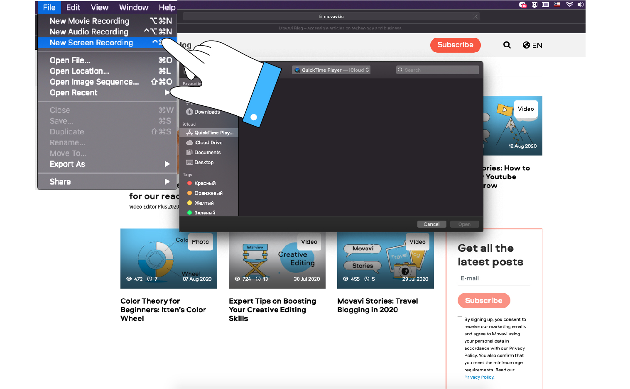Click the movavi.io address bar
Screen dimensions: 630x389
click(x=331, y=17)
